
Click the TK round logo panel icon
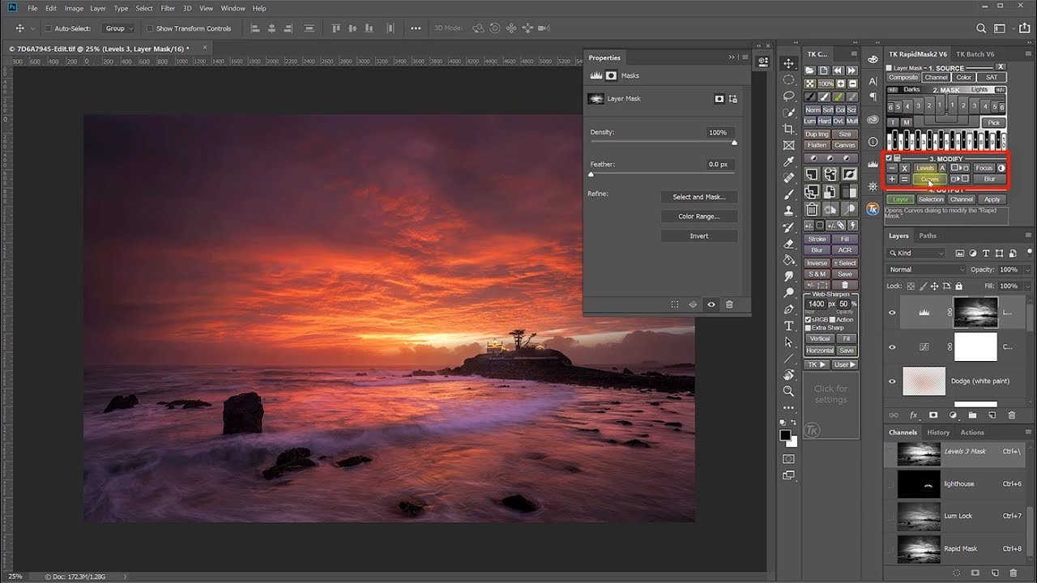(x=873, y=209)
